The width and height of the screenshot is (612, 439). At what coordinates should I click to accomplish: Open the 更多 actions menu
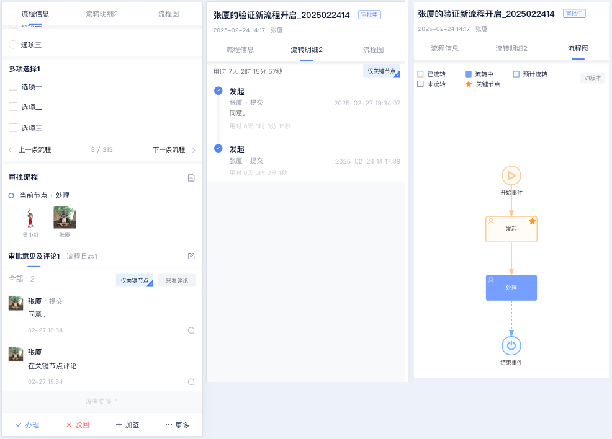pos(177,425)
